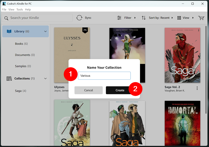Click the Filter label
Image resolution: width=209 pixels, height=147 pixels.
(x=128, y=18)
